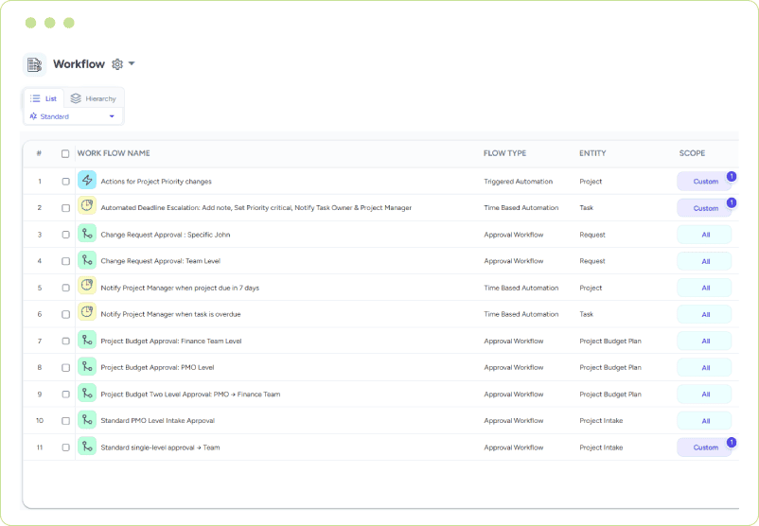Check the Standard PMO Level Intake row
Screen dimensions: 759x526
click(x=66, y=421)
